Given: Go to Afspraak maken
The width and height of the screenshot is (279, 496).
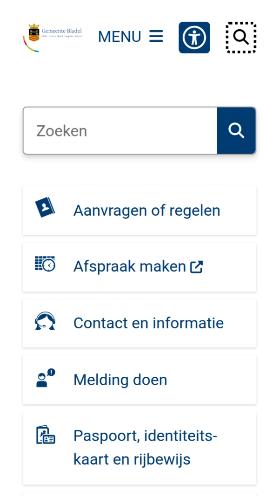Looking at the screenshot, I should click(x=129, y=267).
